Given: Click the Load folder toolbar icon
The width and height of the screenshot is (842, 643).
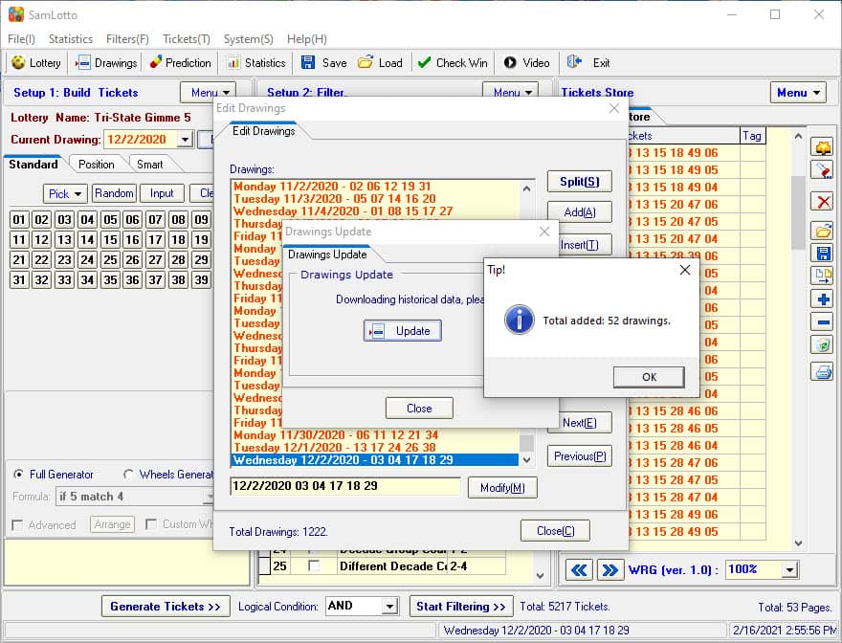Looking at the screenshot, I should coord(366,62).
